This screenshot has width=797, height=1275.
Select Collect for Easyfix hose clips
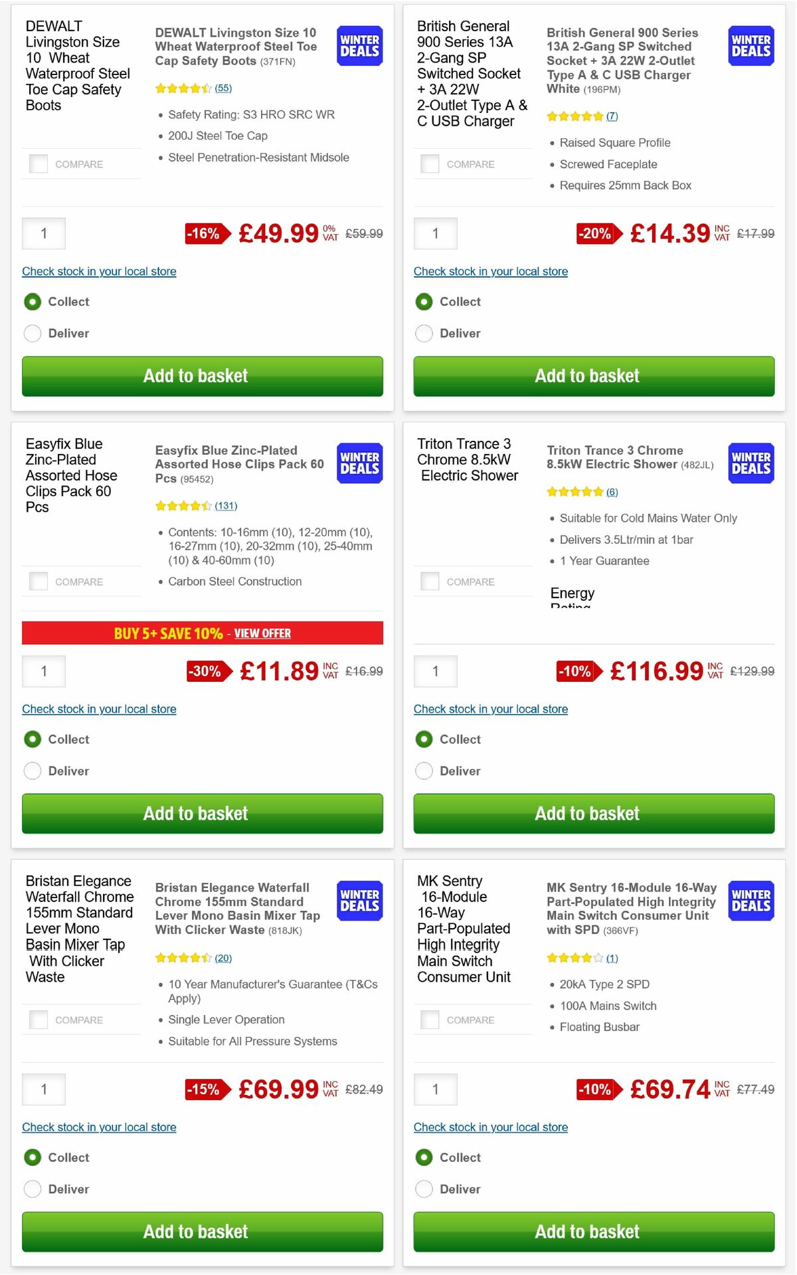pos(33,739)
